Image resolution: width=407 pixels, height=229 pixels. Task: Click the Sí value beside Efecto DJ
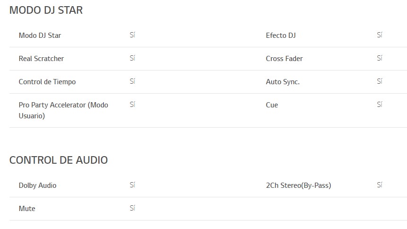(x=380, y=35)
